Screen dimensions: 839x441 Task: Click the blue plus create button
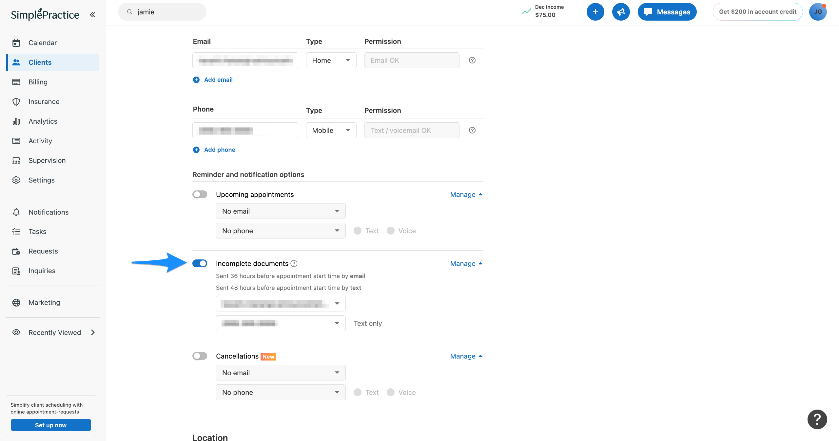[595, 12]
